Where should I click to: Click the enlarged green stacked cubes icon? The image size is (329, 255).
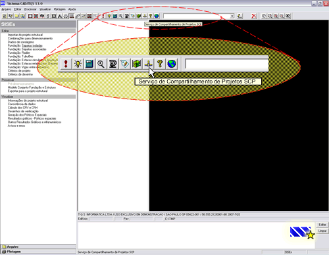pyautogui.click(x=136, y=64)
